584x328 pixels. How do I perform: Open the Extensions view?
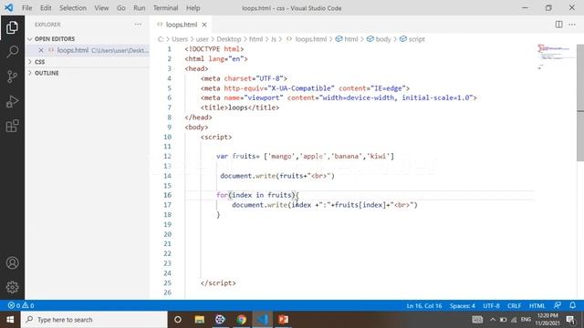click(12, 126)
